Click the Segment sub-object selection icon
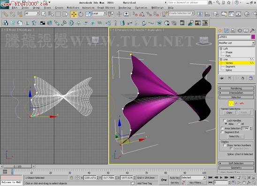257x186 pixels. [236, 103]
